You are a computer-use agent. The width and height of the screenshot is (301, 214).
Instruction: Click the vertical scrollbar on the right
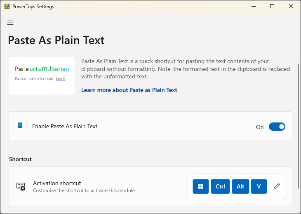point(298,126)
